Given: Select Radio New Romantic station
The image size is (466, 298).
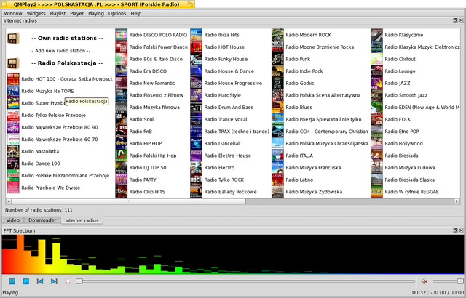Looking at the screenshot, I should [x=152, y=84].
